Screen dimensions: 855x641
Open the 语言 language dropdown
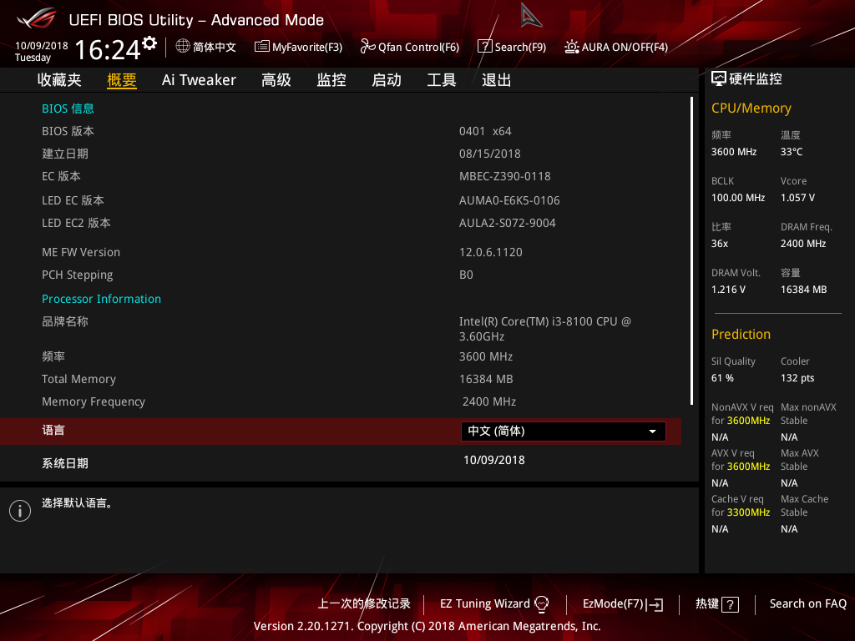563,431
